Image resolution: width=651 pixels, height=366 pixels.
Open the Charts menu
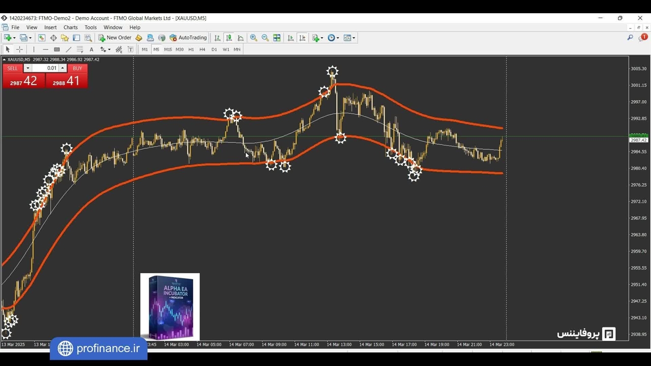click(70, 27)
